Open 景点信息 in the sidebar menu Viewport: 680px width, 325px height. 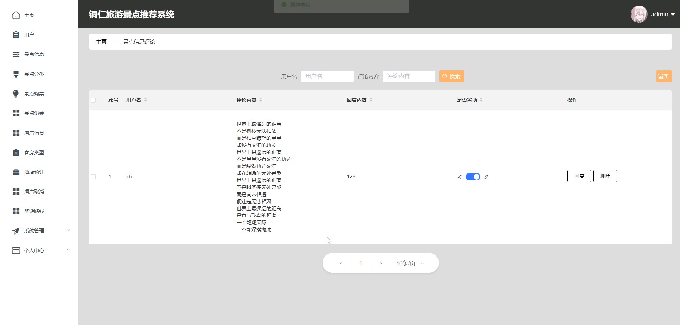[34, 54]
